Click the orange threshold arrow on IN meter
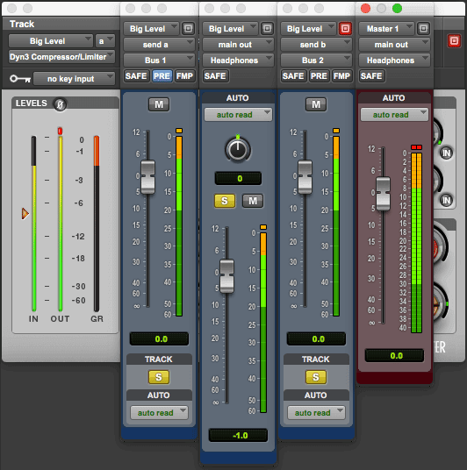The width and height of the screenshot is (467, 470). (25, 213)
